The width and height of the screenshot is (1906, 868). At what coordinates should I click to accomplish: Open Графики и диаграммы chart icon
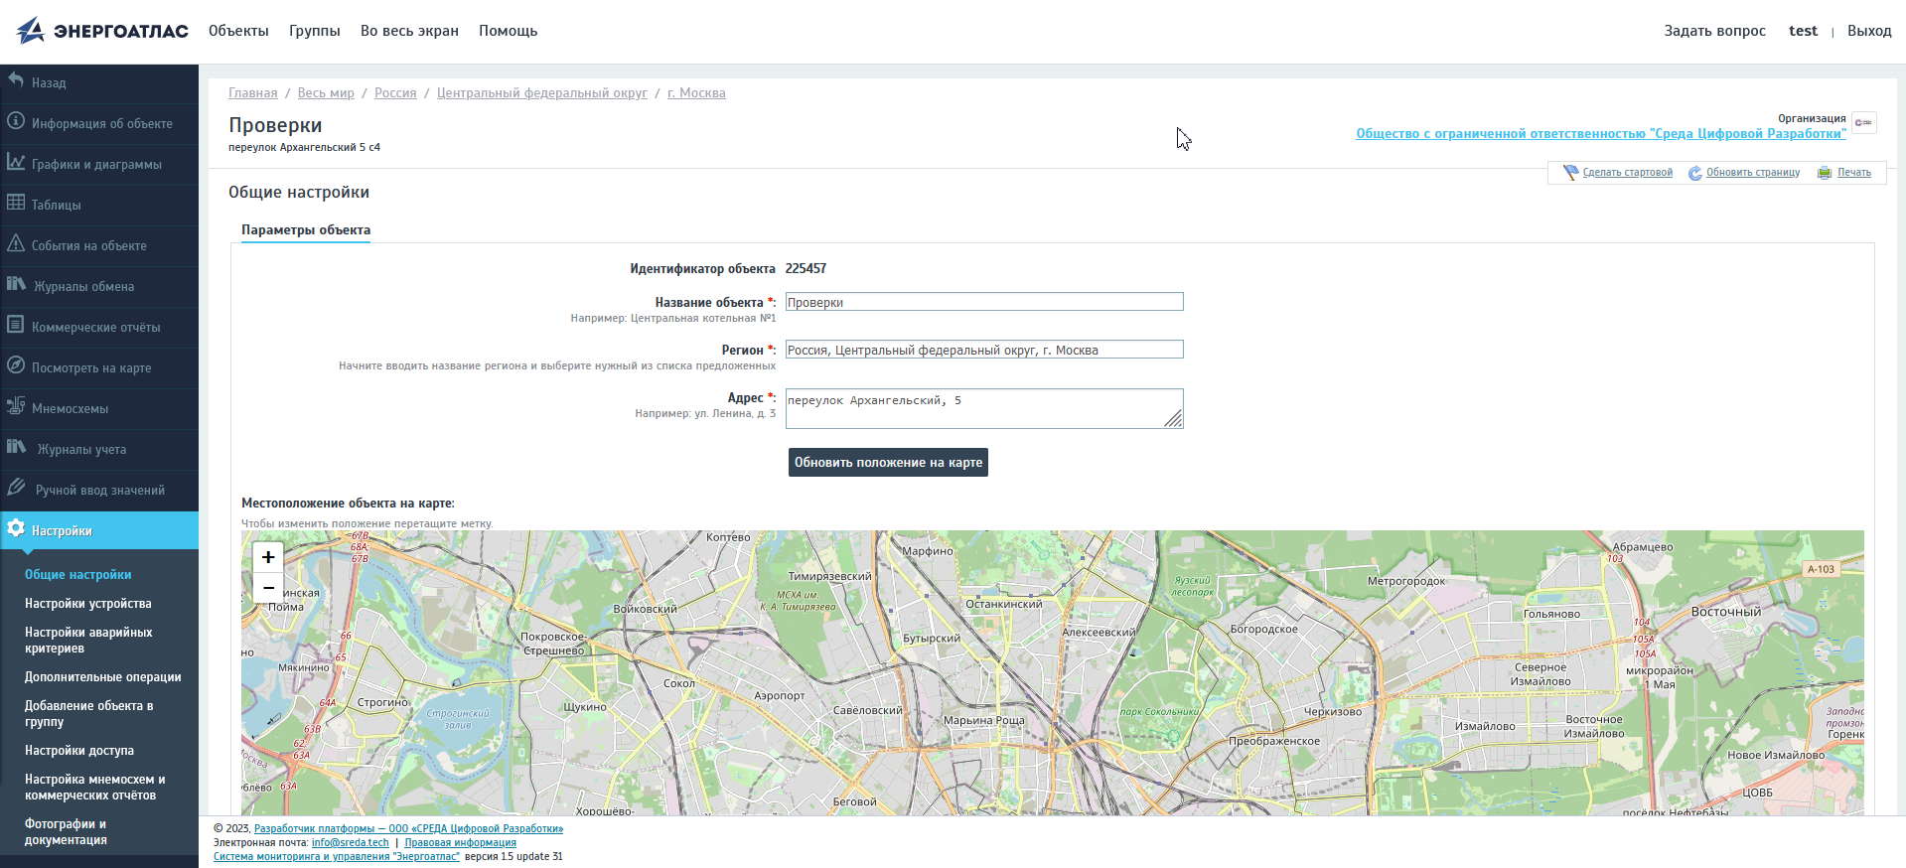click(x=16, y=162)
